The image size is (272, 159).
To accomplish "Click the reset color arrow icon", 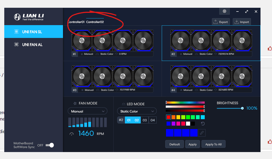I will 203,123.
